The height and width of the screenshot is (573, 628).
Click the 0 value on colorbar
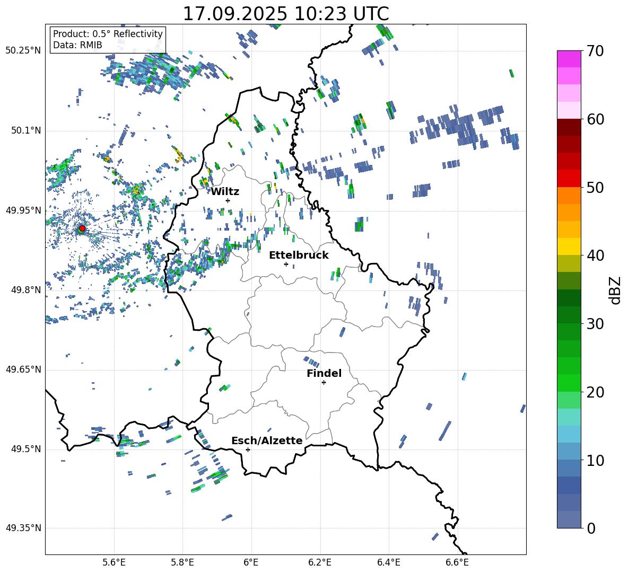point(591,528)
